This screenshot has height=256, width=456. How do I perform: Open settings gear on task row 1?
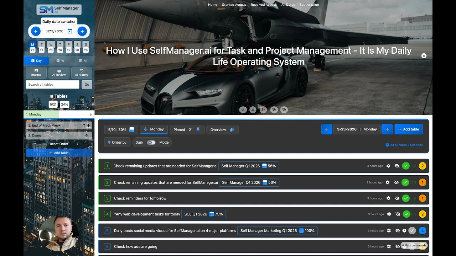coord(388,166)
